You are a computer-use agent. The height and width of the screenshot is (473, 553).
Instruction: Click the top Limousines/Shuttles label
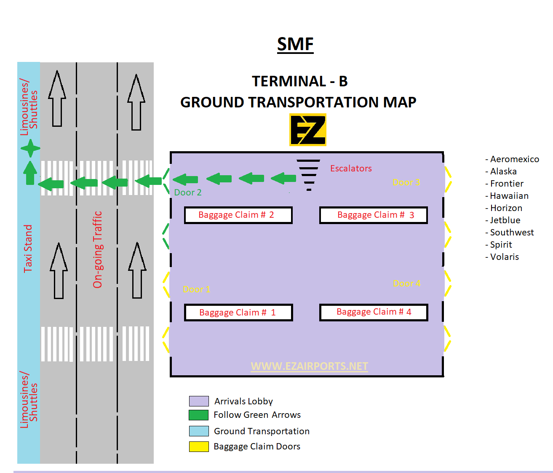point(29,107)
